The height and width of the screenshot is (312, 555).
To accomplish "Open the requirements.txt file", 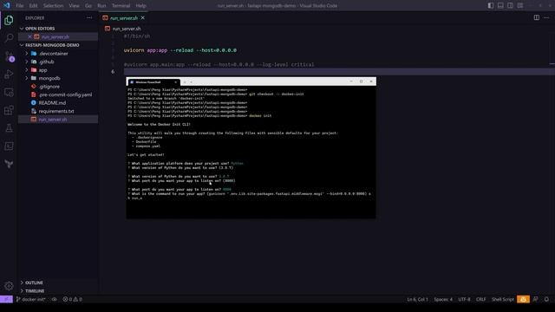I will pyautogui.click(x=56, y=111).
